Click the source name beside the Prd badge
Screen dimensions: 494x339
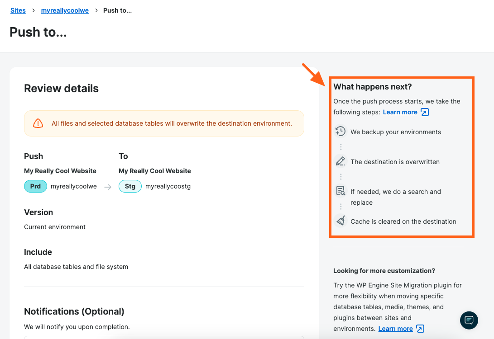pos(74,186)
